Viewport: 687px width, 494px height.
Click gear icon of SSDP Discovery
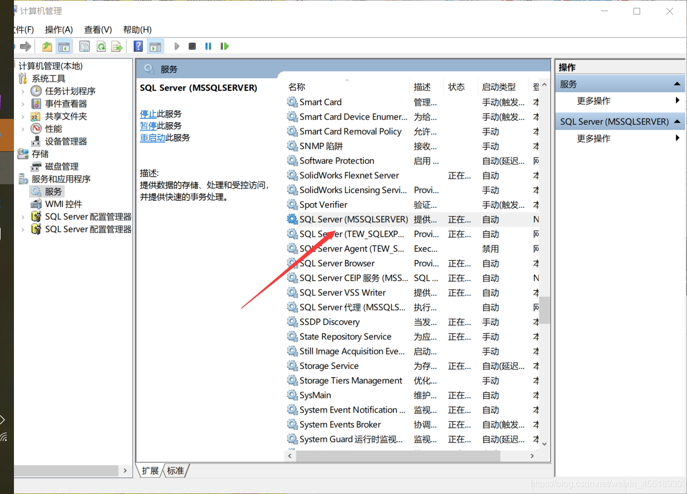[292, 322]
